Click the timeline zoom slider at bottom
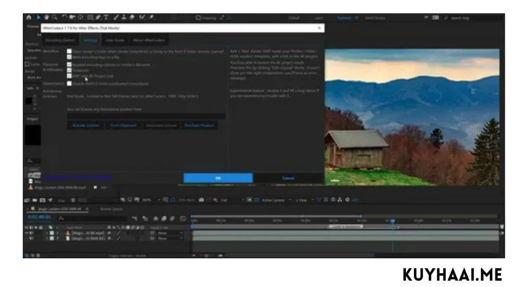The image size is (528, 287). 207,255
